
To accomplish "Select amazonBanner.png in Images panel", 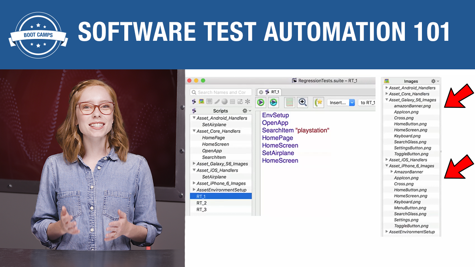I will (412, 106).
